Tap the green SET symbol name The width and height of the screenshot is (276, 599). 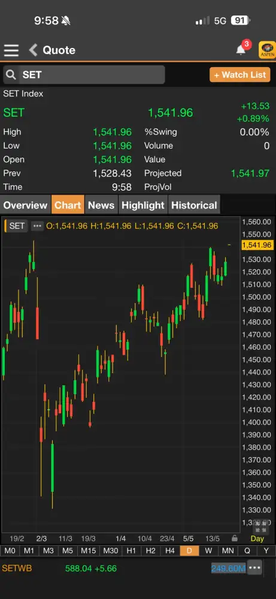(x=14, y=113)
